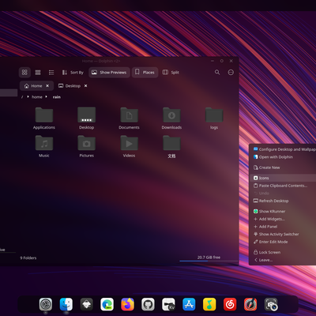Choose Add Widgets menu entry
The width and height of the screenshot is (316, 316).
(x=284, y=219)
